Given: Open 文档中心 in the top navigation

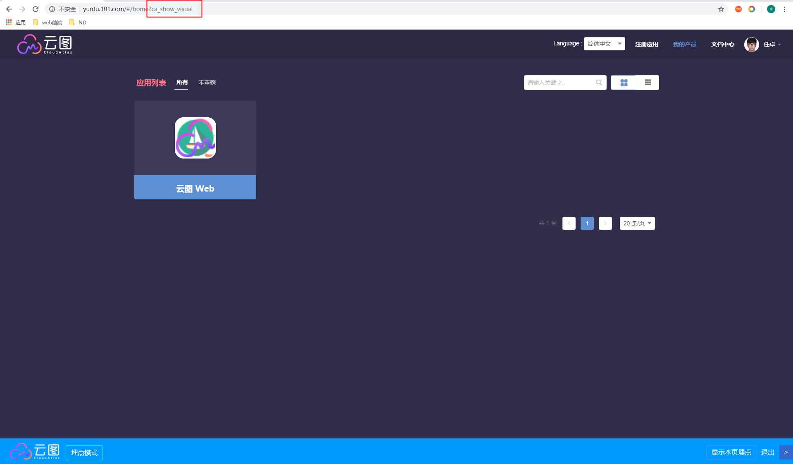Looking at the screenshot, I should click(722, 44).
